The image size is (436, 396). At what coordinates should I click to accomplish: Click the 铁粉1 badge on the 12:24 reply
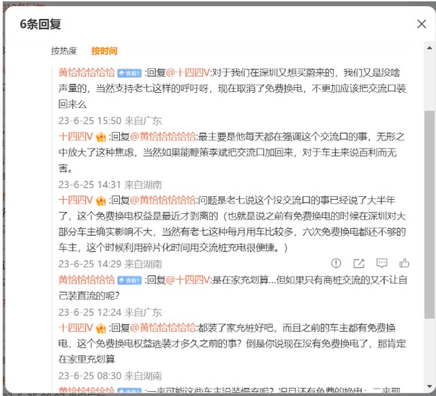(129, 280)
